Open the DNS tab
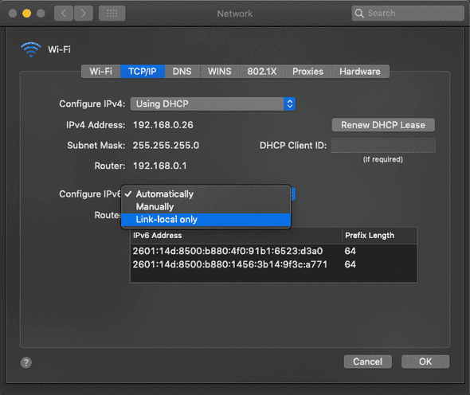470x395 pixels. pyautogui.click(x=182, y=72)
